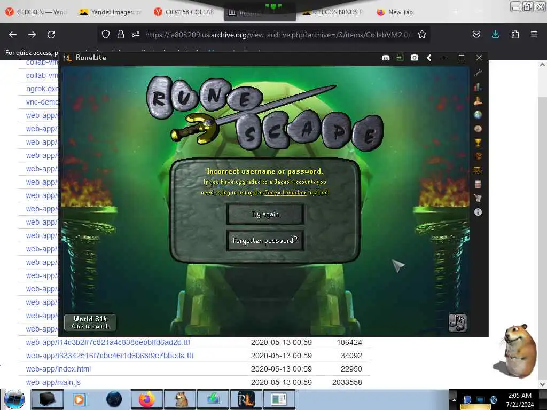This screenshot has height=410, width=547.
Task: Open the ngrok.exe link in the archive listing
Action: point(42,89)
